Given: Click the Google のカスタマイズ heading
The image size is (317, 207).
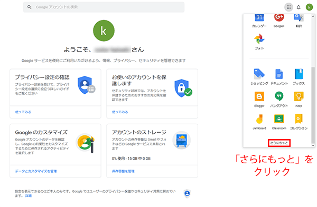Looking at the screenshot, I should tap(41, 132).
